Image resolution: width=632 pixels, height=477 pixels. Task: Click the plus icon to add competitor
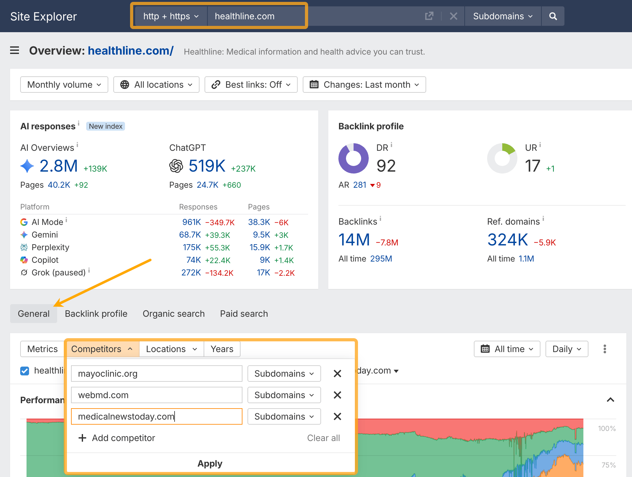click(x=82, y=438)
